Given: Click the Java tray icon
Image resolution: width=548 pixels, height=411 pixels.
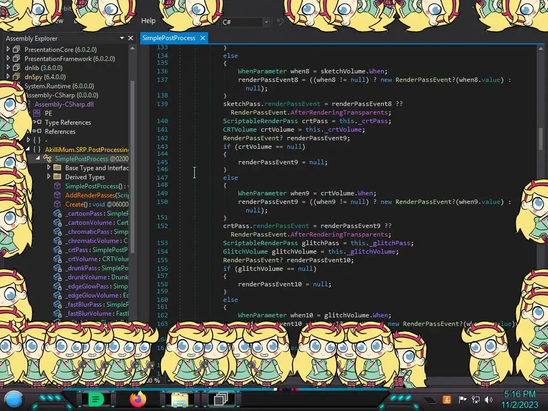Looking at the screenshot, I should tap(446, 399).
